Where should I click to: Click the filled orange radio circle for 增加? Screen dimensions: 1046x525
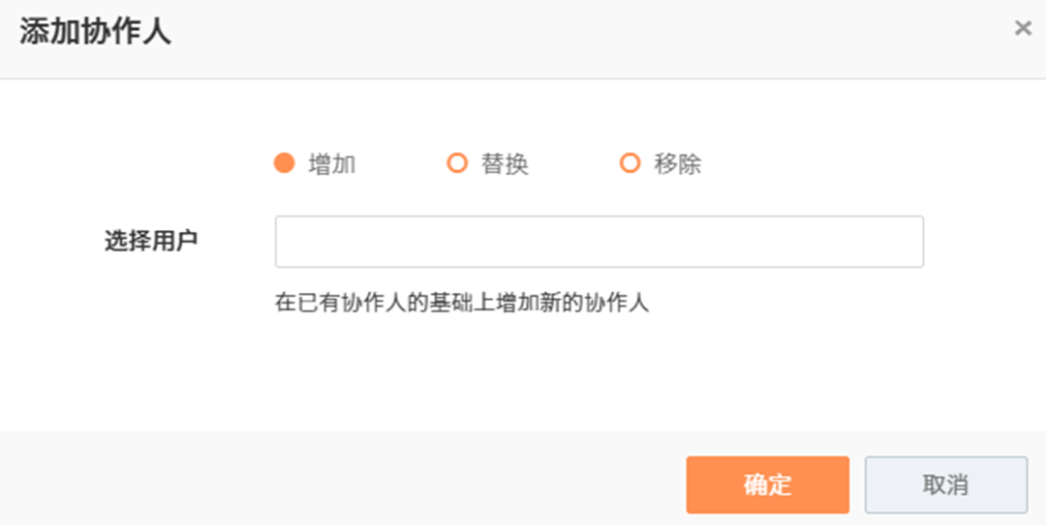click(284, 163)
